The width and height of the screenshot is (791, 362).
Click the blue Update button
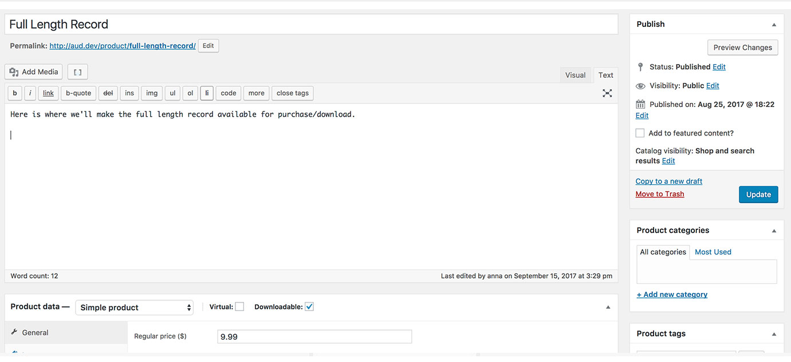758,194
